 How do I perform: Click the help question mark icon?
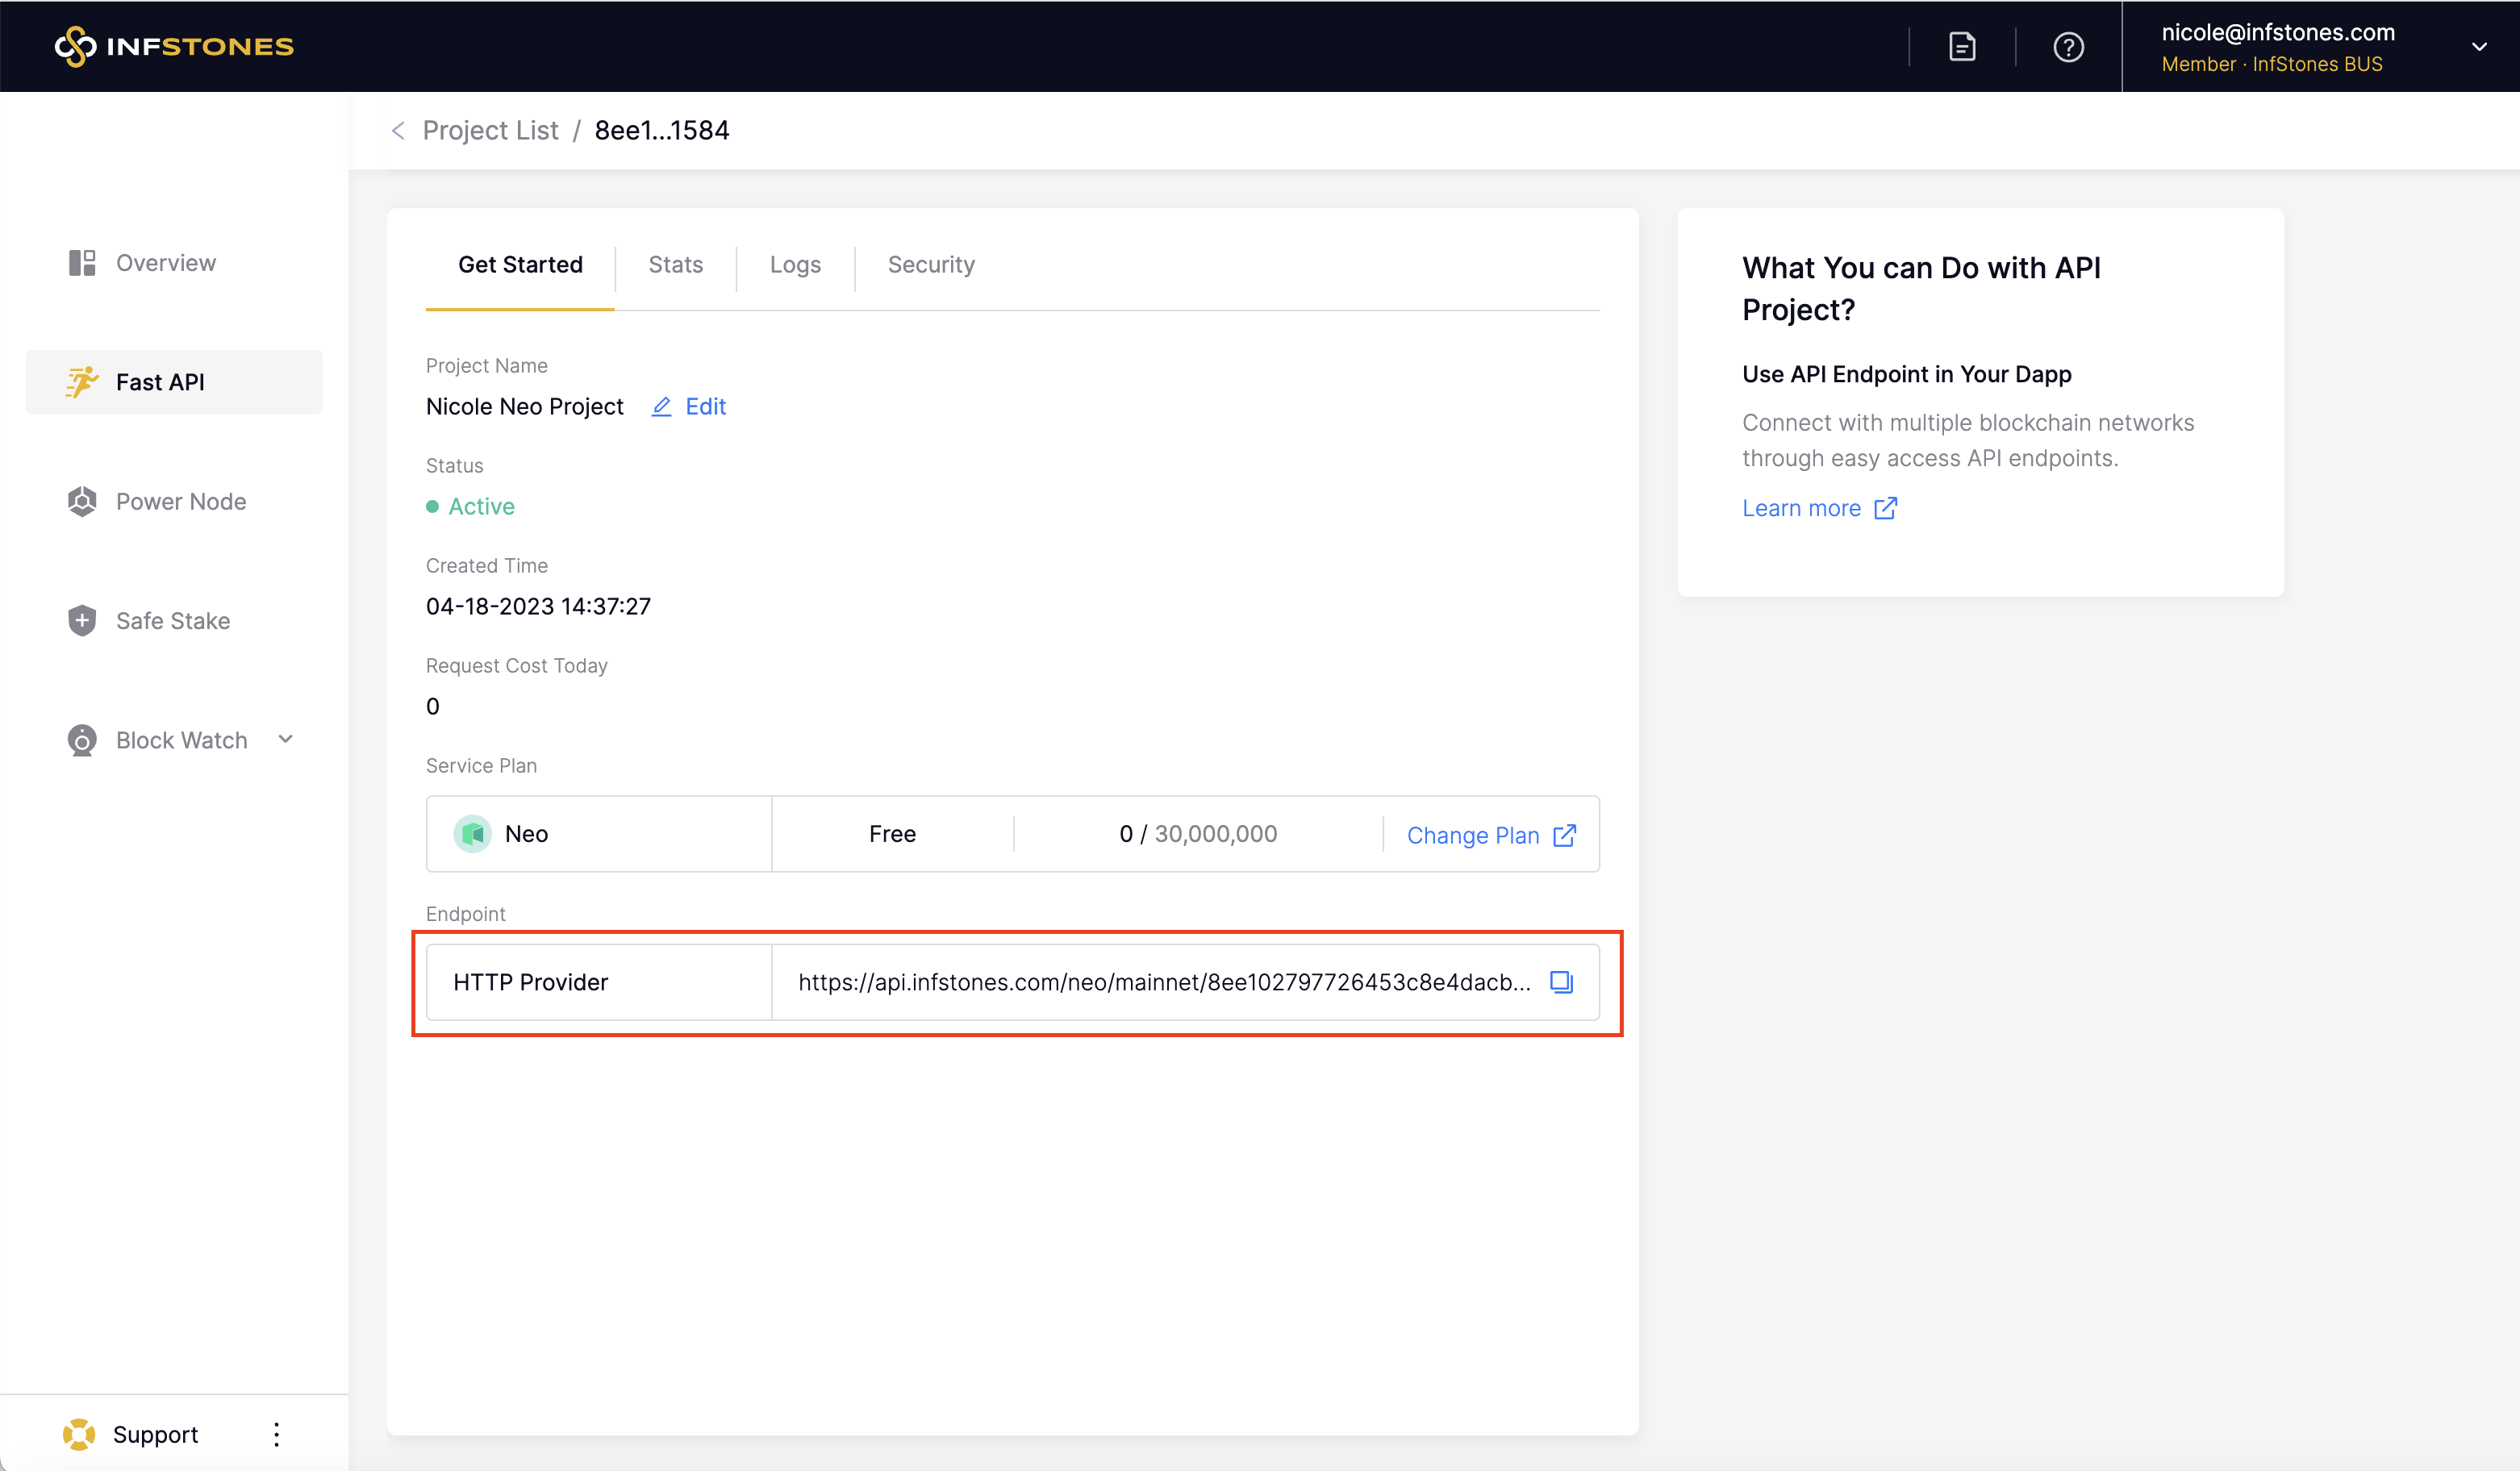point(2068,46)
